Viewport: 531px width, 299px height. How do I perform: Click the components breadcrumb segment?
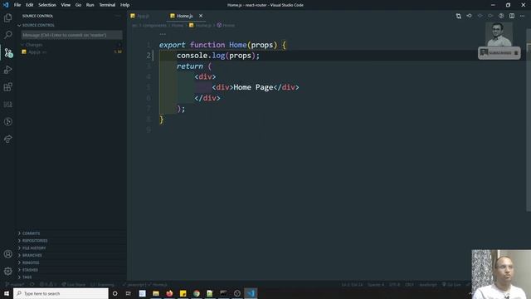click(x=154, y=25)
